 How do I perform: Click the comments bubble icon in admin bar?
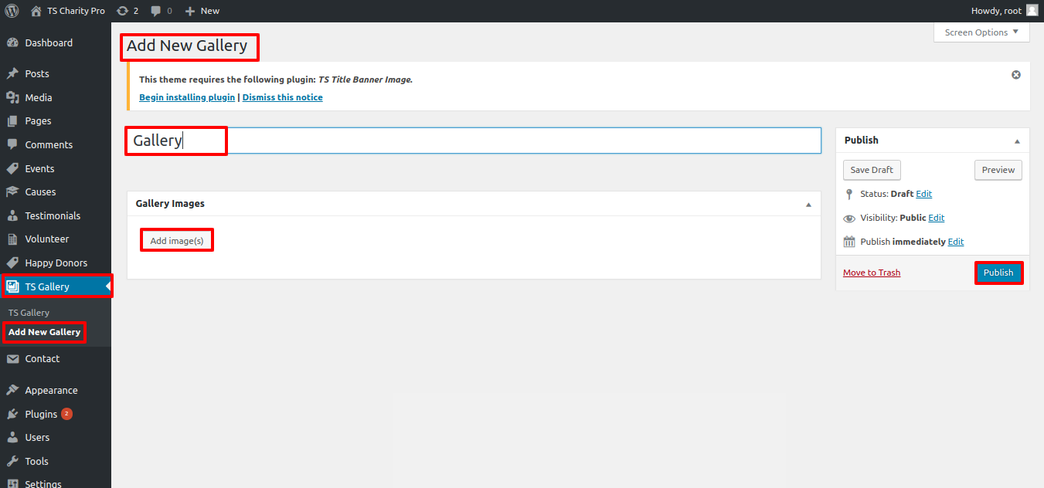156,11
